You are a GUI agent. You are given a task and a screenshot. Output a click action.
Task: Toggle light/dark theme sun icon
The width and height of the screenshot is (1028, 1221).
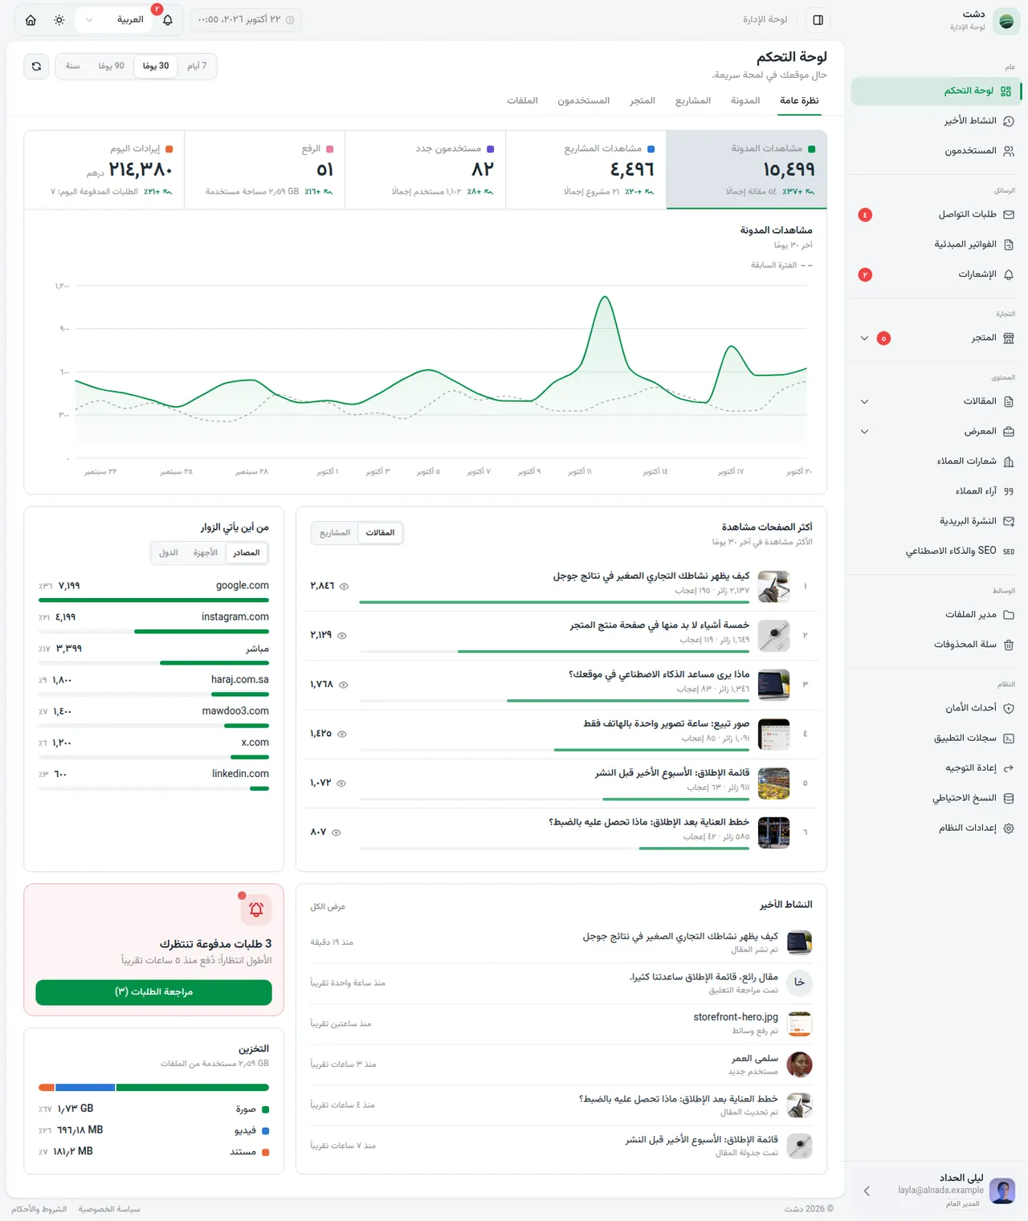(59, 20)
